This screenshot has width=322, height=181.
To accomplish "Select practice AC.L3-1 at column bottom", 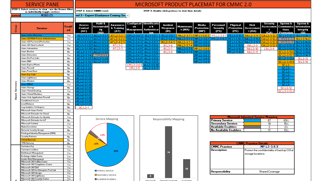I will (x=84, y=108).
